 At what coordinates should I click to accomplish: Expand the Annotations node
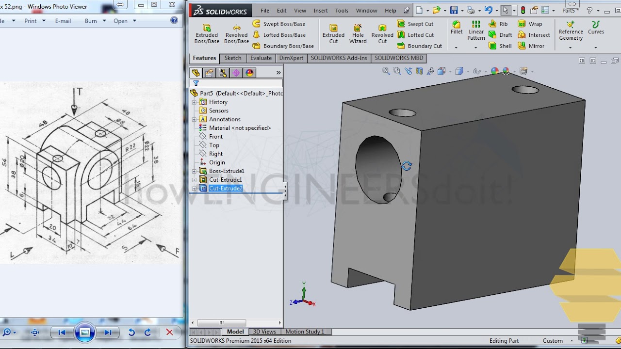pyautogui.click(x=194, y=119)
